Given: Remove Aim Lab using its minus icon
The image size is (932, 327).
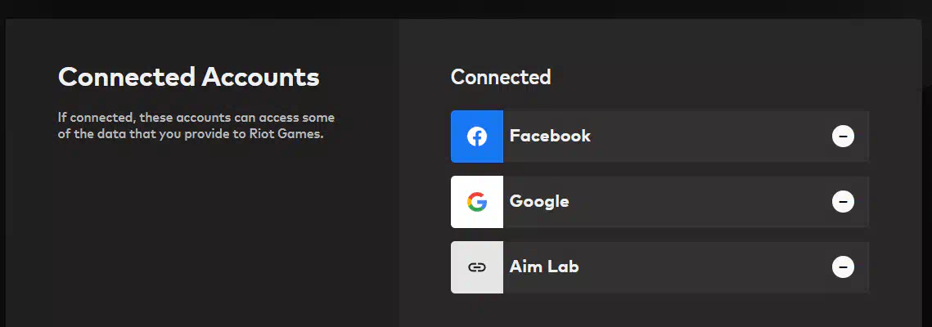Looking at the screenshot, I should tap(843, 267).
